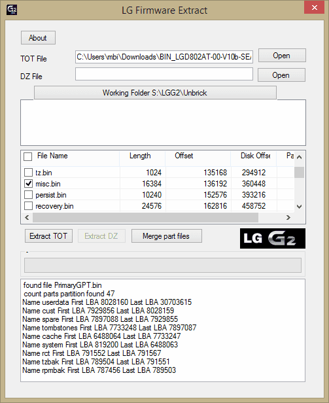Select the tz.bin file name
Viewport: 329px width, 403px height.
[44, 173]
